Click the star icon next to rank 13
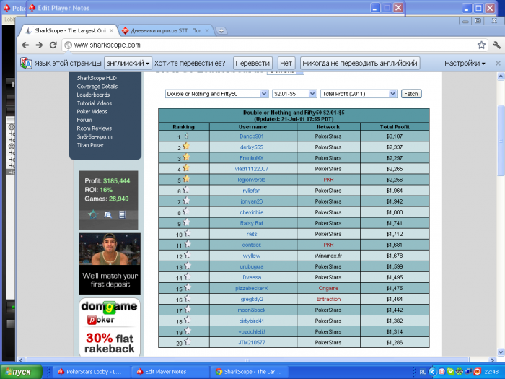Image resolution: width=505 pixels, height=379 pixels. (x=188, y=266)
